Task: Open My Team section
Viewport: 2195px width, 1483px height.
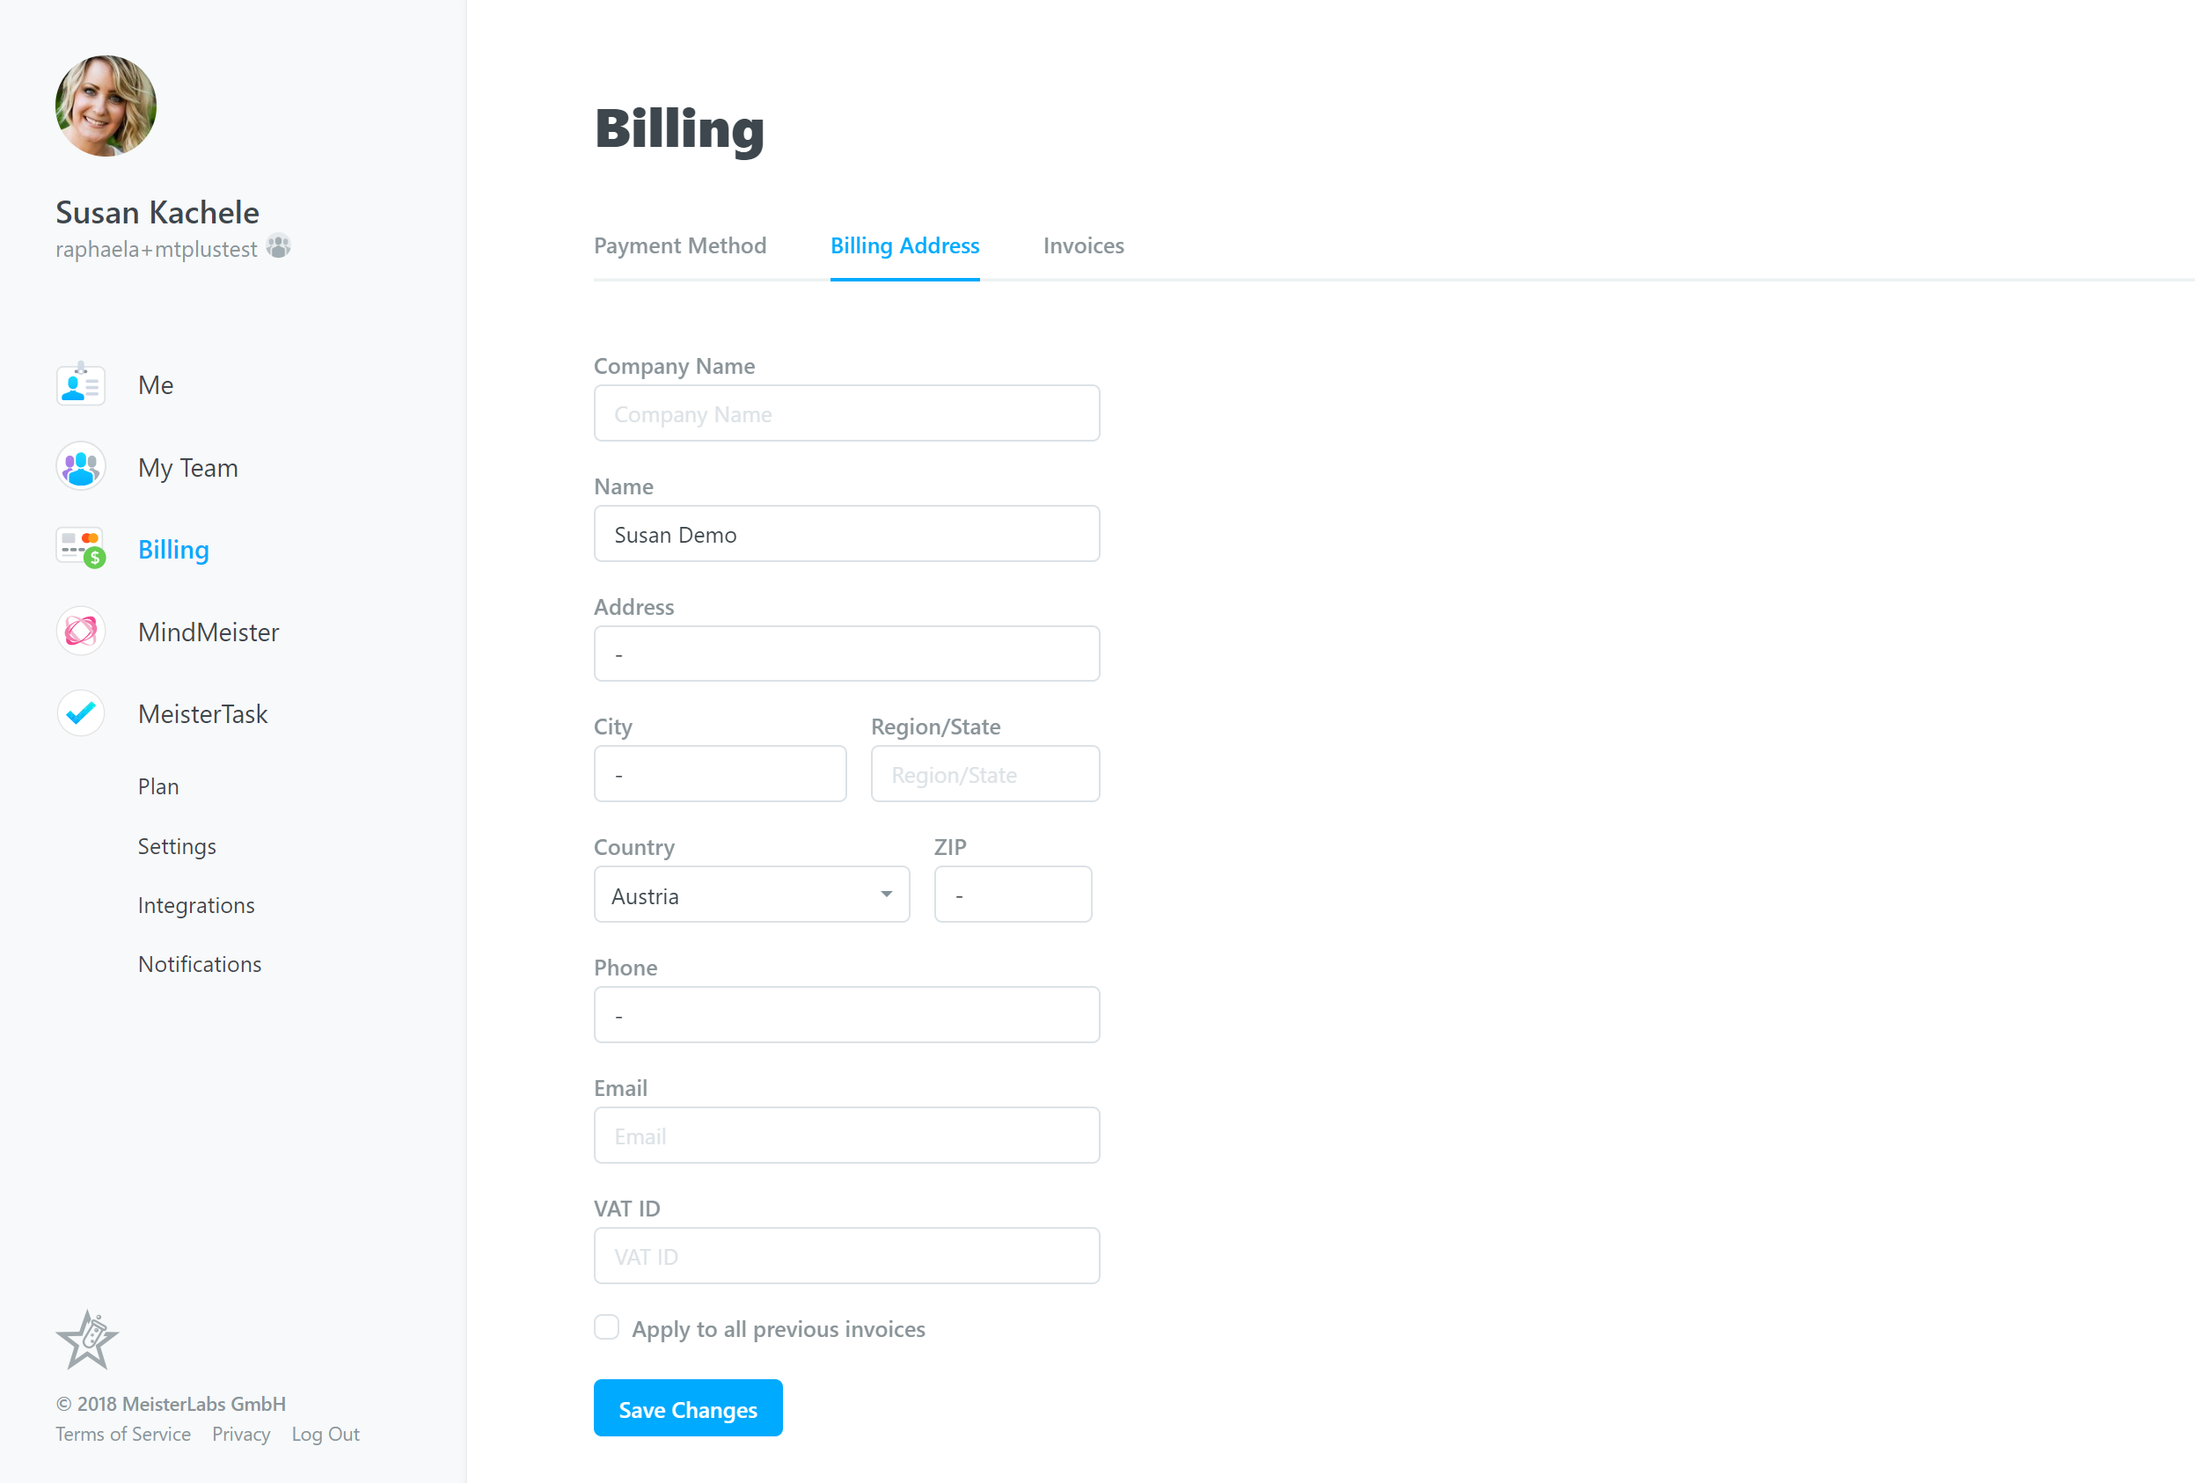Action: (187, 467)
